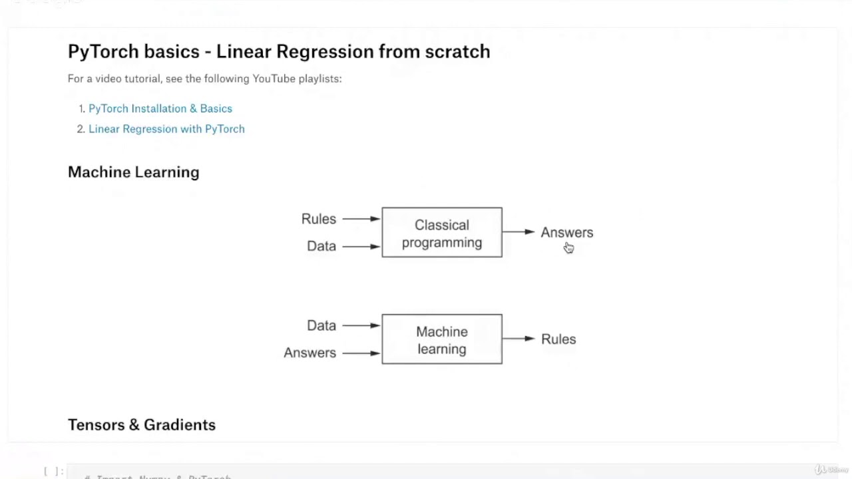Click the arrow from Rules into Classical programming

(x=361, y=219)
